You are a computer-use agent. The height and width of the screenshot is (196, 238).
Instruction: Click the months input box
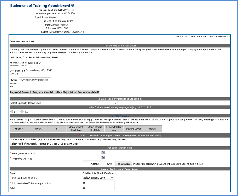coord(86,164)
